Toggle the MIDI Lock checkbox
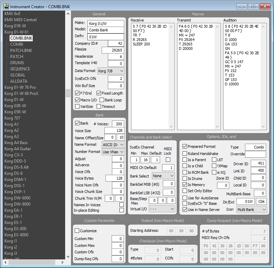 [168, 160]
